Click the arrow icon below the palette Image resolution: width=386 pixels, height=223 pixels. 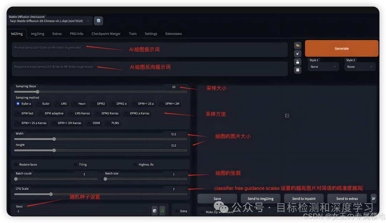298,54
